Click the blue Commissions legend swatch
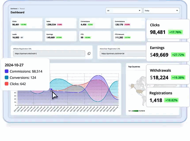The height and width of the screenshot is (141, 190). [7, 71]
